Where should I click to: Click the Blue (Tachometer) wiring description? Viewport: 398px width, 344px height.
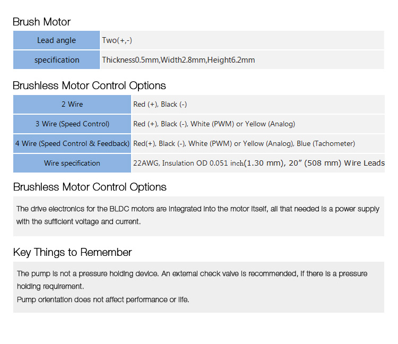pos(258,143)
